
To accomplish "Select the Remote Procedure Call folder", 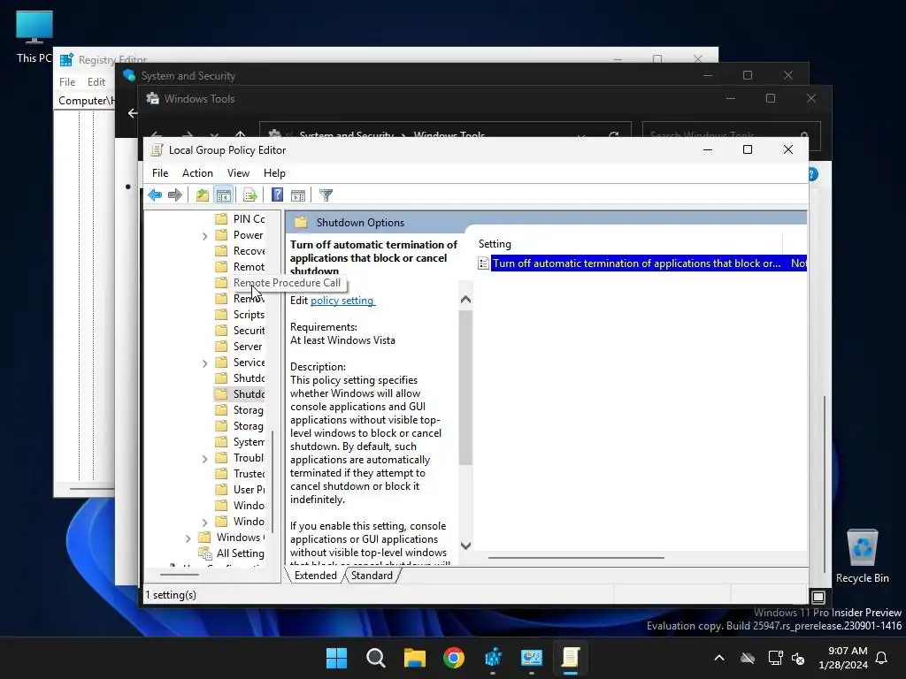I will [x=279, y=282].
